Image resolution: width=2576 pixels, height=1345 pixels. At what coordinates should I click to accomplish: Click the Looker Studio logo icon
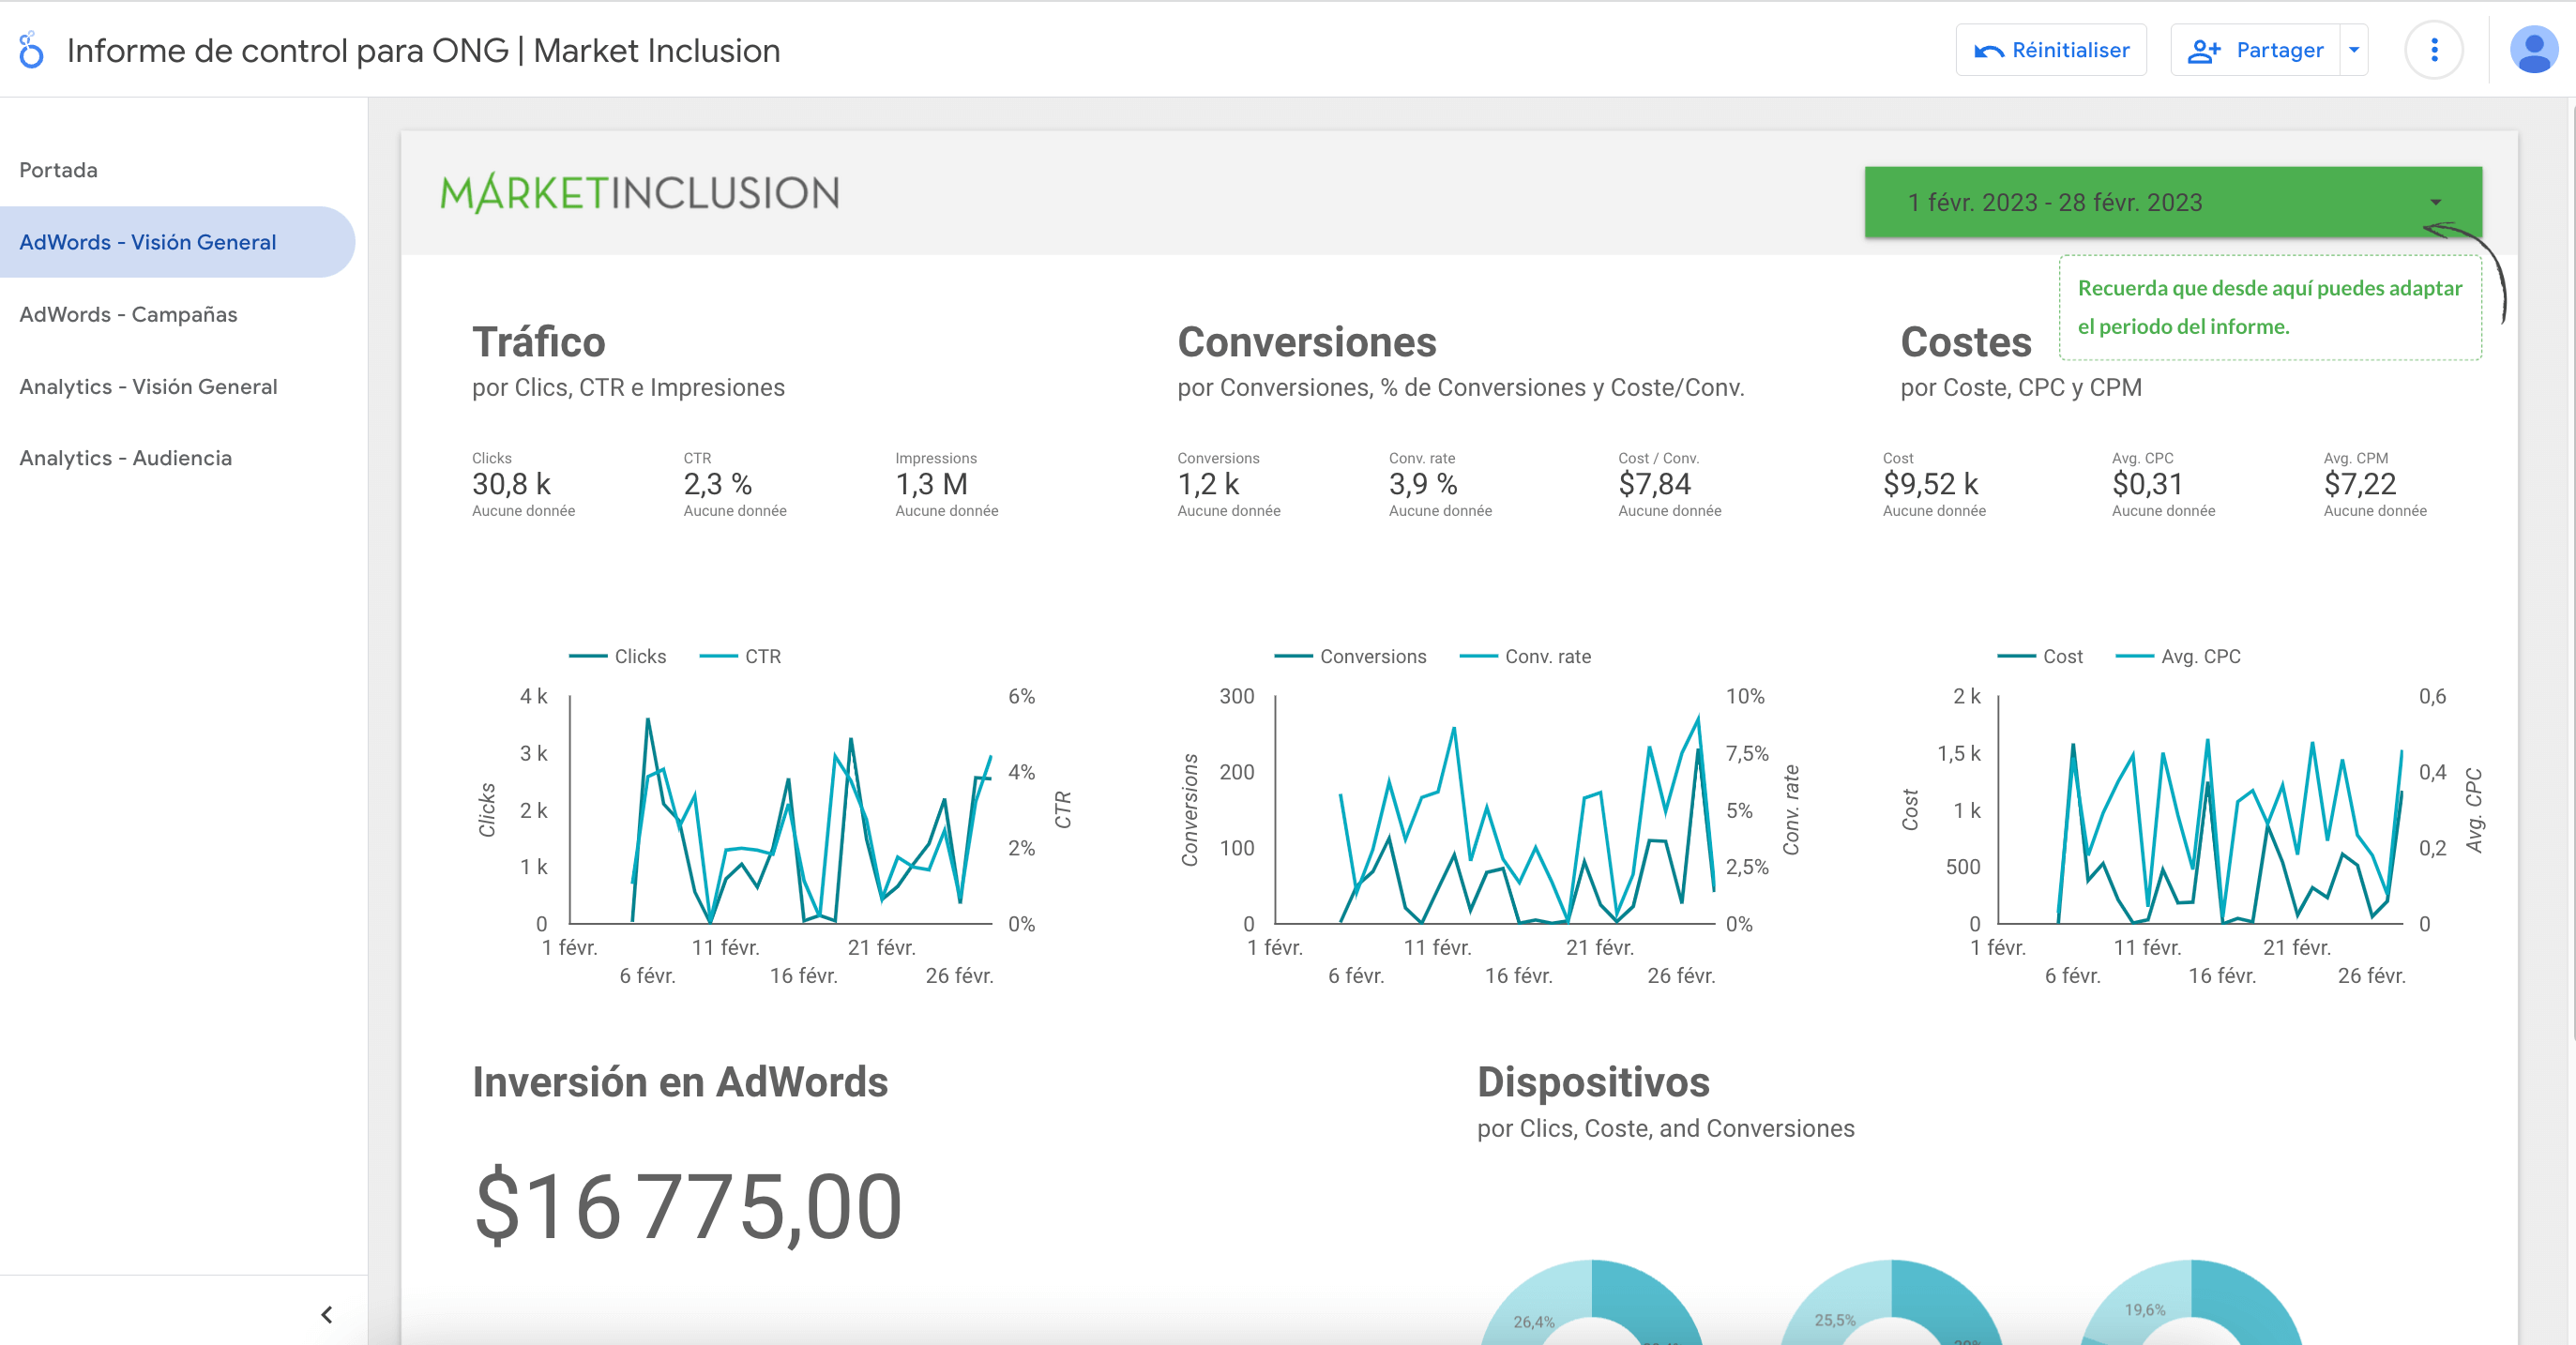[x=31, y=50]
